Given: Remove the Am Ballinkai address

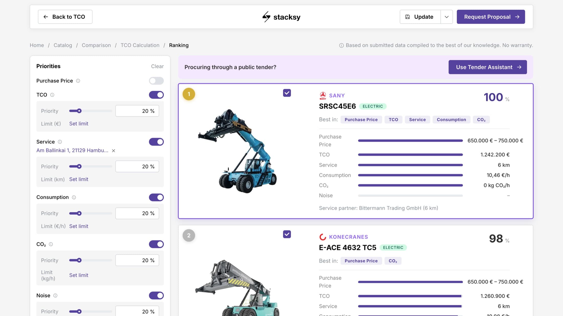Looking at the screenshot, I should (113, 151).
